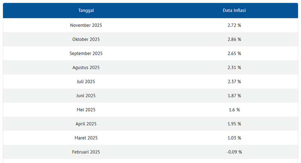Select the September 2025 date cell
The height and width of the screenshot is (163, 301).
[86, 53]
